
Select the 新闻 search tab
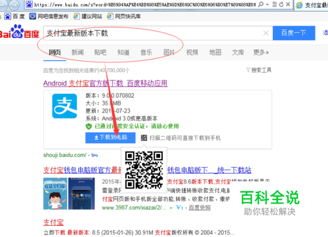[77, 52]
